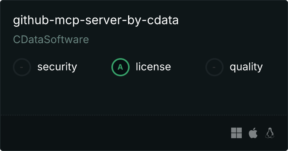Image resolution: width=288 pixels, height=151 pixels.
Task: Click the Apple macOS platform icon
Action: (x=253, y=133)
